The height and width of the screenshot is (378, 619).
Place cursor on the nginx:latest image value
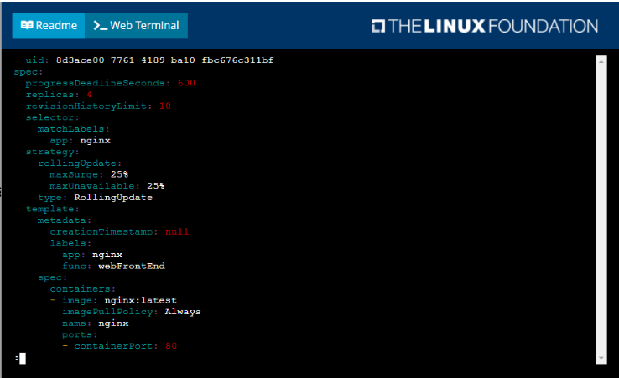coord(140,300)
